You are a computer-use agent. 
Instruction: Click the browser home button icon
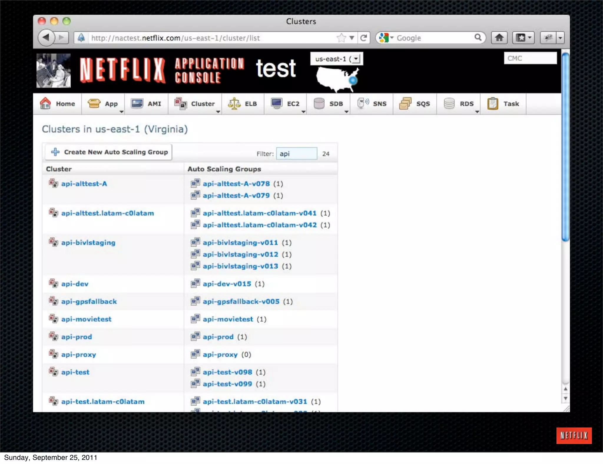pos(499,38)
